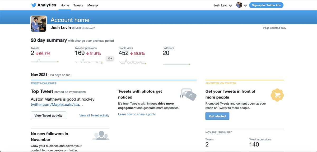Viewport: 317px width, 152px height.
Task: Click the shopping cart badge icon
Action: point(277,95)
